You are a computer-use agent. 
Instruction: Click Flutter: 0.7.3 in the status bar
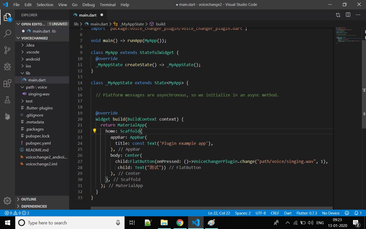click(307, 213)
